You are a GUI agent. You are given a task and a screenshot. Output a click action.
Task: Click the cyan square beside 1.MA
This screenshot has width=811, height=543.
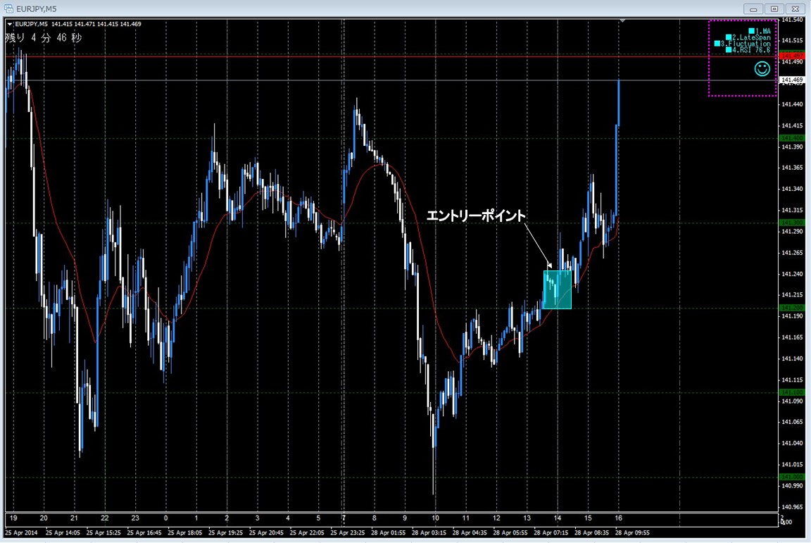point(752,31)
